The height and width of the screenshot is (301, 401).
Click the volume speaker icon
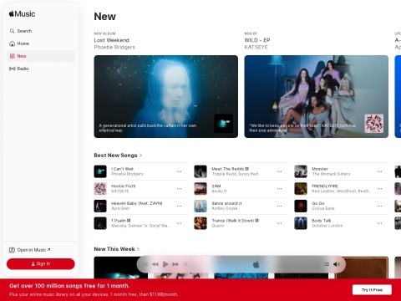tap(337, 264)
